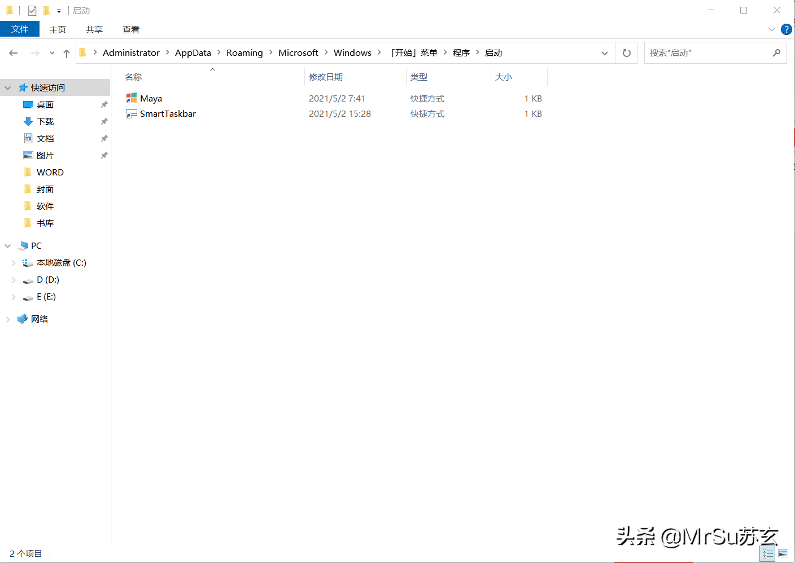Open the Help question mark icon
795x563 pixels.
pos(786,29)
